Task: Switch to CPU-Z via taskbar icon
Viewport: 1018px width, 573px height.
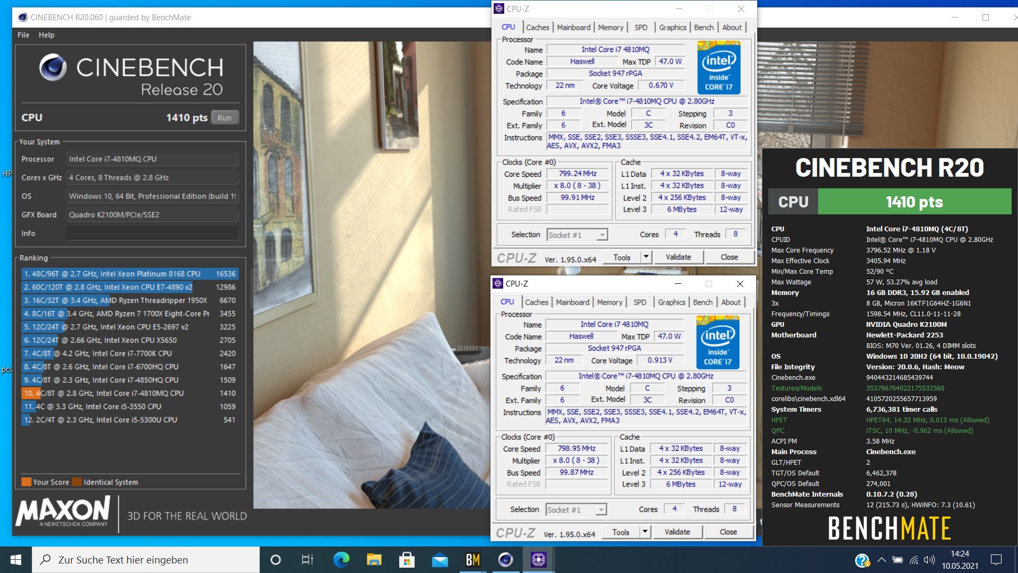Action: click(539, 560)
